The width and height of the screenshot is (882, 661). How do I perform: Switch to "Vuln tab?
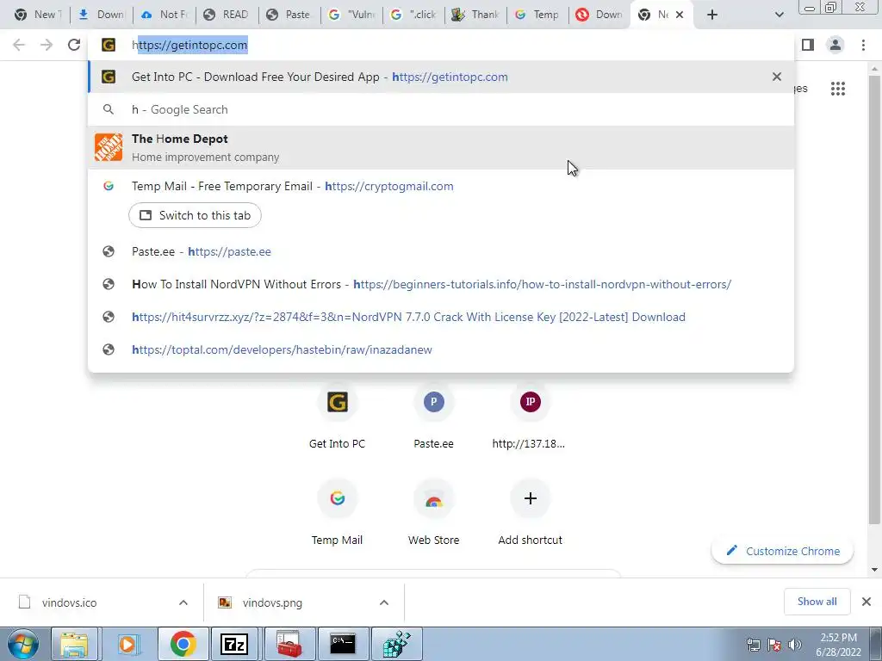point(351,15)
